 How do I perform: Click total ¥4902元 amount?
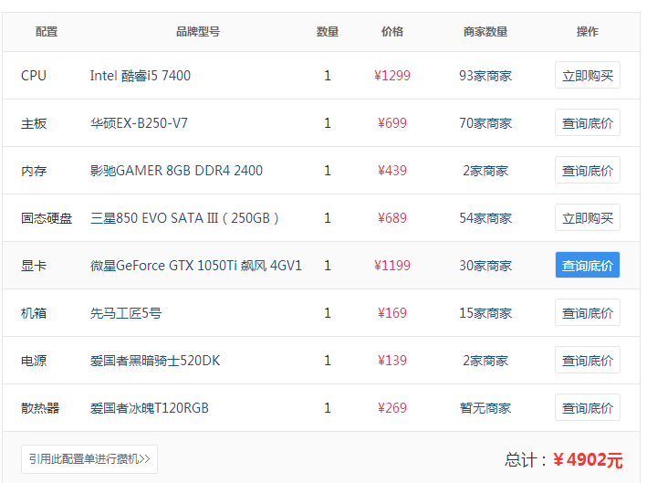click(588, 459)
